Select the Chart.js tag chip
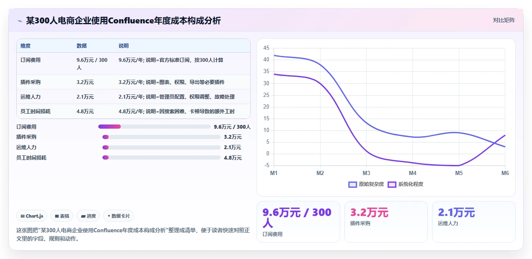Image resolution: width=532 pixels, height=259 pixels. click(32, 216)
